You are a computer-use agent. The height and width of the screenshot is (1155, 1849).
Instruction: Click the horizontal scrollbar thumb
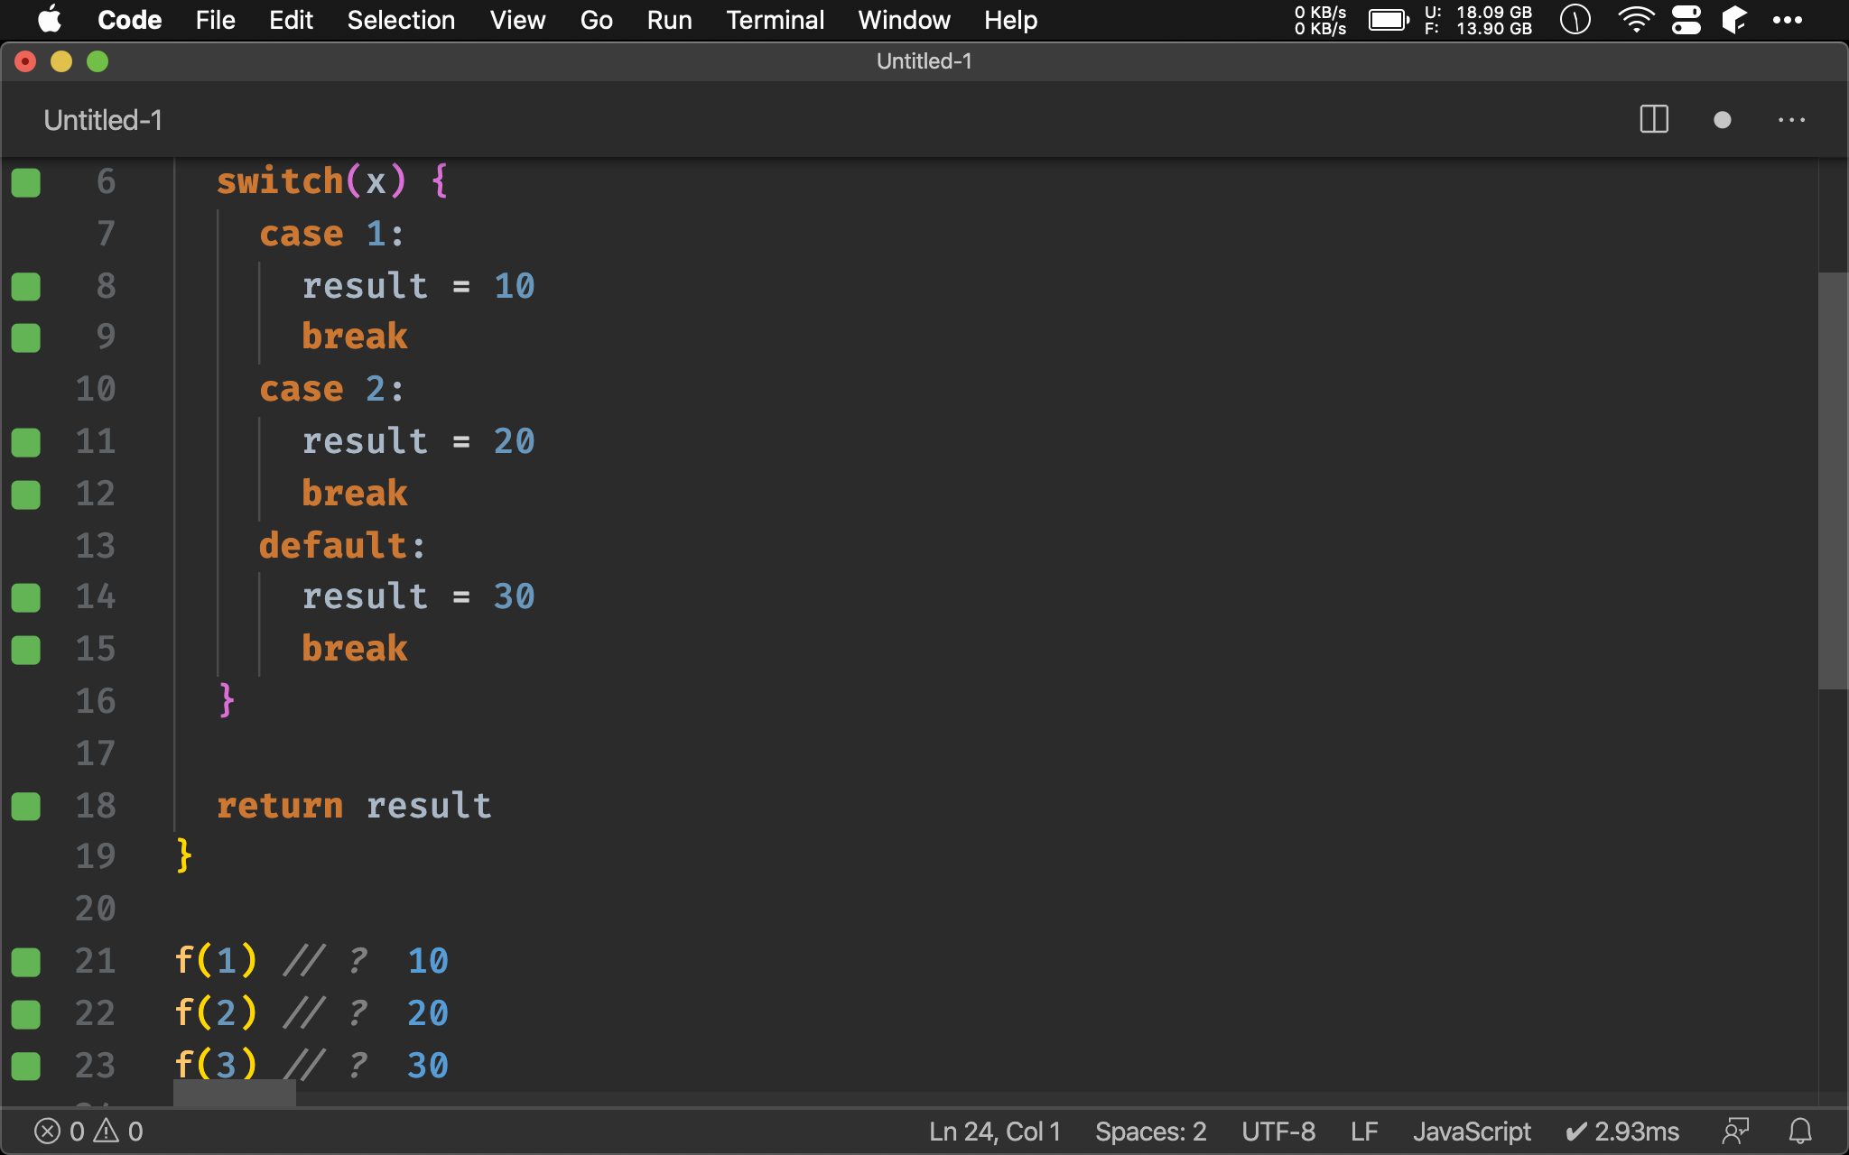235,1094
